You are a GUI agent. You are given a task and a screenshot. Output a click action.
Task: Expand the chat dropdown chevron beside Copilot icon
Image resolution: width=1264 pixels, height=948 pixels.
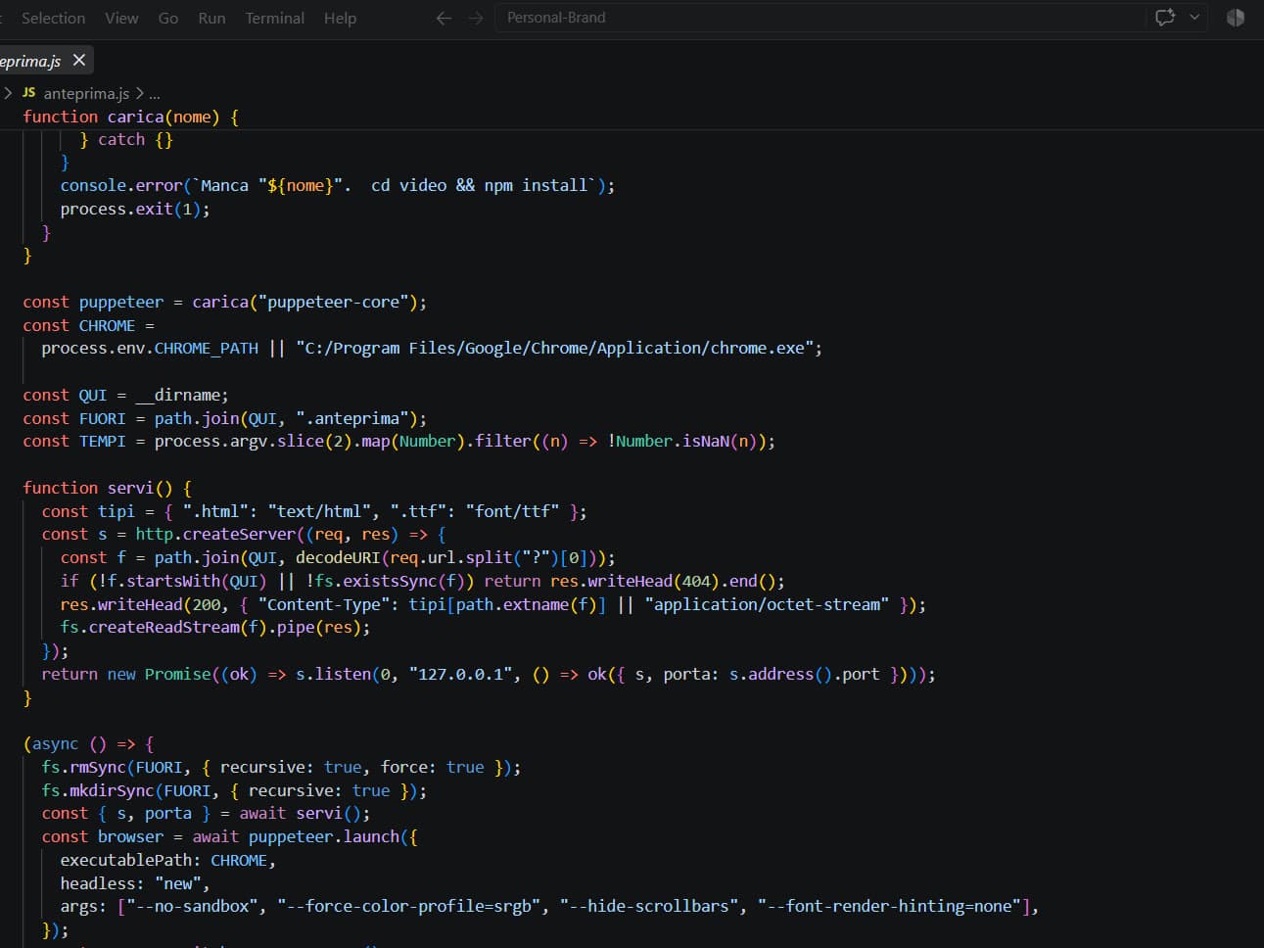(1194, 18)
